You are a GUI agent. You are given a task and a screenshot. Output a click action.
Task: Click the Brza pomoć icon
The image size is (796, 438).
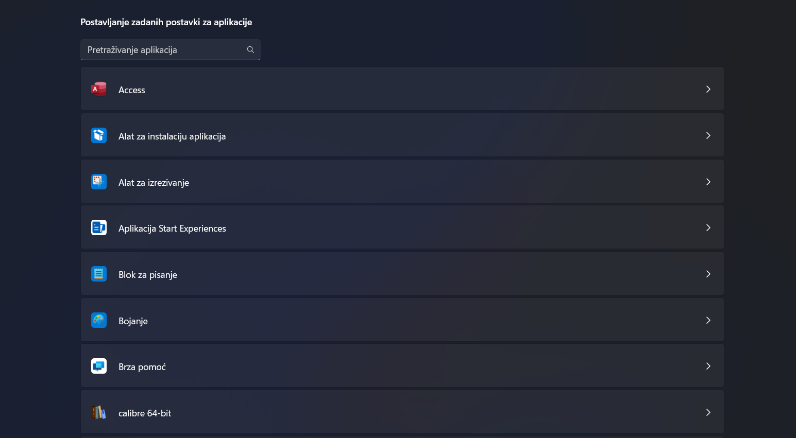tap(99, 366)
